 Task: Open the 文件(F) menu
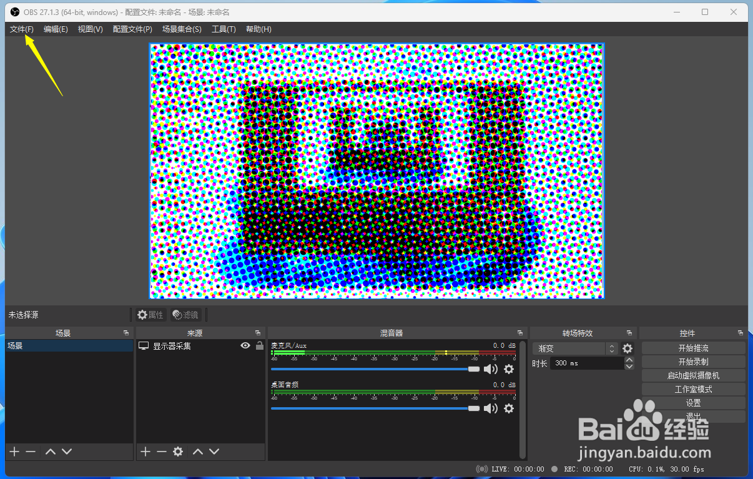22,29
